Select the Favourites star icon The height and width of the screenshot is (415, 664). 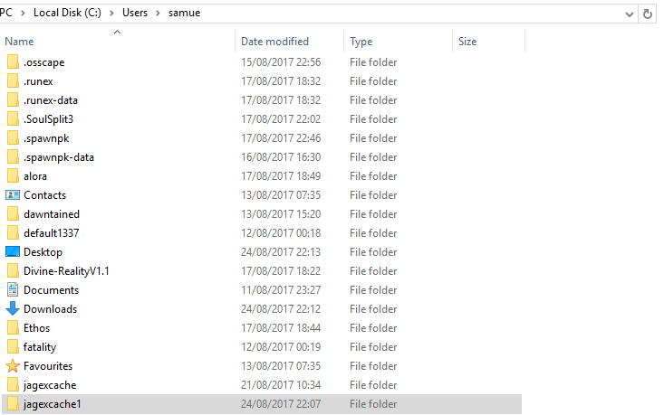(x=13, y=365)
